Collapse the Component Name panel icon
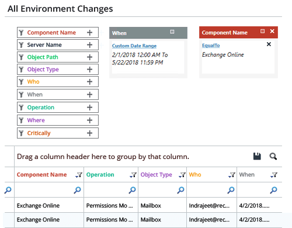The width and height of the screenshot is (292, 228). click(x=262, y=31)
